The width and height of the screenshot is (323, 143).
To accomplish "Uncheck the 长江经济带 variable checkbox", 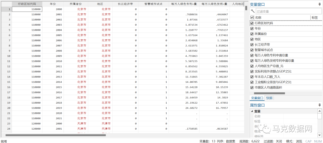I will click(x=252, y=44).
